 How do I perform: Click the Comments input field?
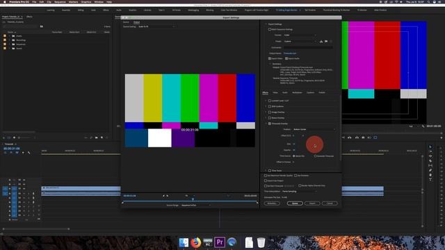pos(308,48)
